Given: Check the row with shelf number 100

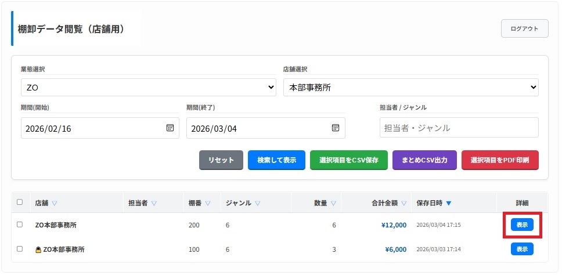Looking at the screenshot, I should tap(20, 249).
